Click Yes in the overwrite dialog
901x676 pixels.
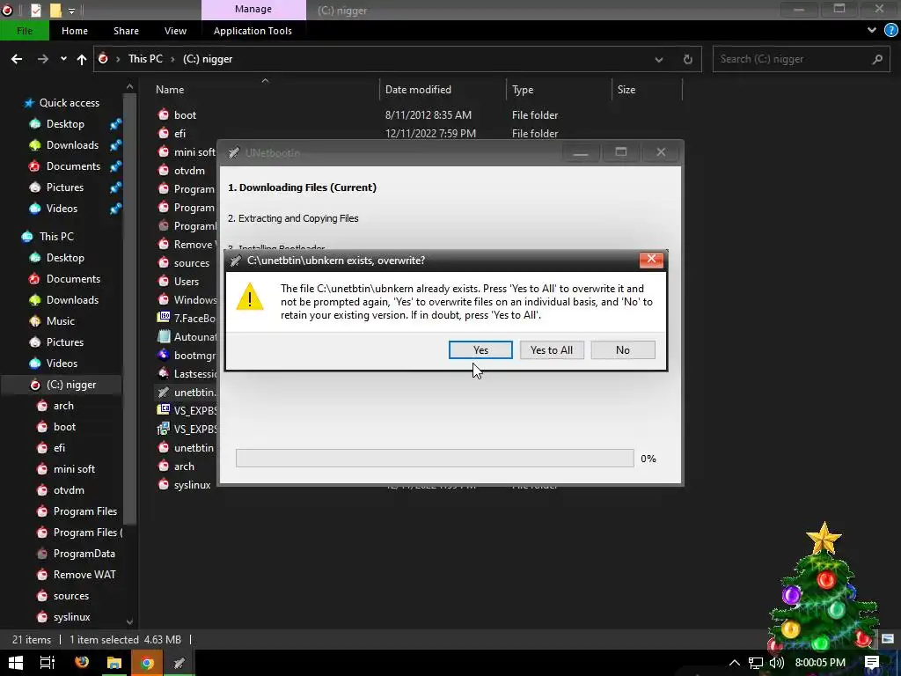point(480,350)
